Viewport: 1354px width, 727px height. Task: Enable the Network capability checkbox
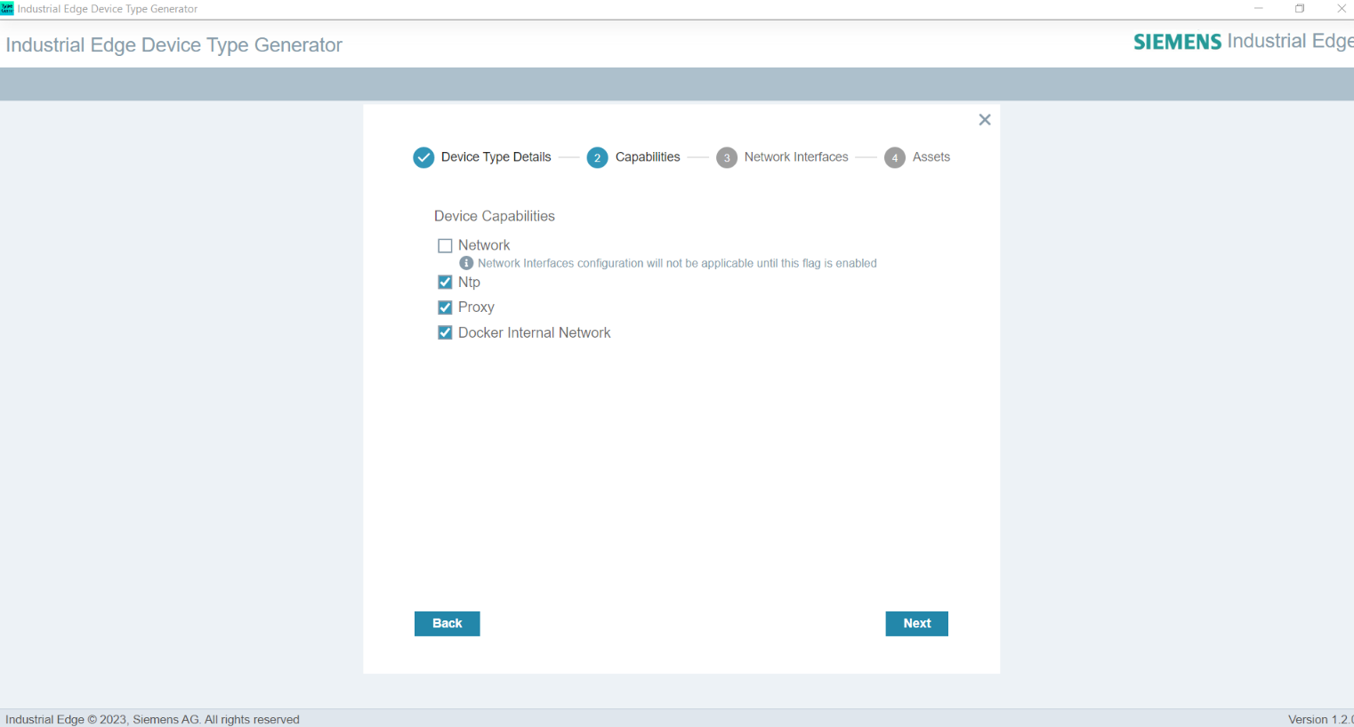(x=445, y=245)
